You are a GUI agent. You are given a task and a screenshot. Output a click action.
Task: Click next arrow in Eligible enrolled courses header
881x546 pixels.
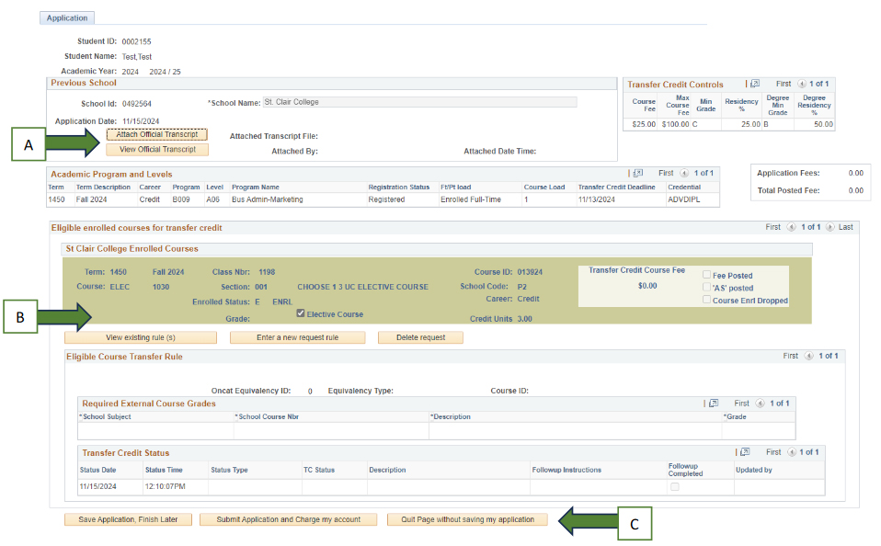[x=830, y=227]
